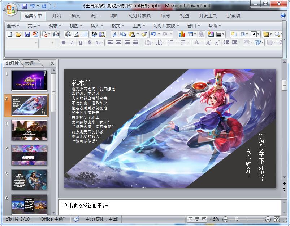This screenshot has height=226, width=290.
Task: Click the Copy icon in the toolbar
Action: pos(123,34)
